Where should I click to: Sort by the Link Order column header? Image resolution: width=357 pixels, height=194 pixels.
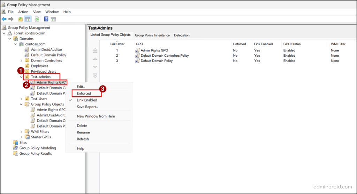117,44
